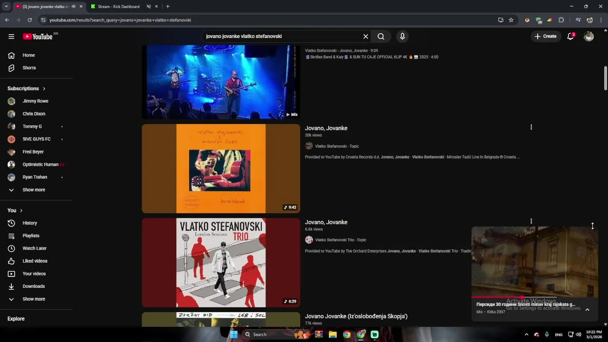
Task: Play the orange Live in Belgrade thumbnail
Action: coord(221,169)
